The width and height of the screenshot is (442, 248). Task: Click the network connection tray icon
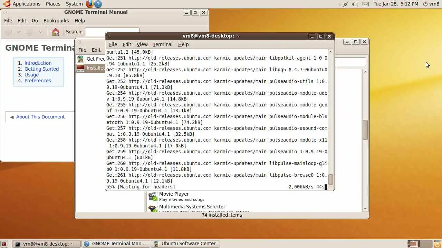(x=345, y=4)
